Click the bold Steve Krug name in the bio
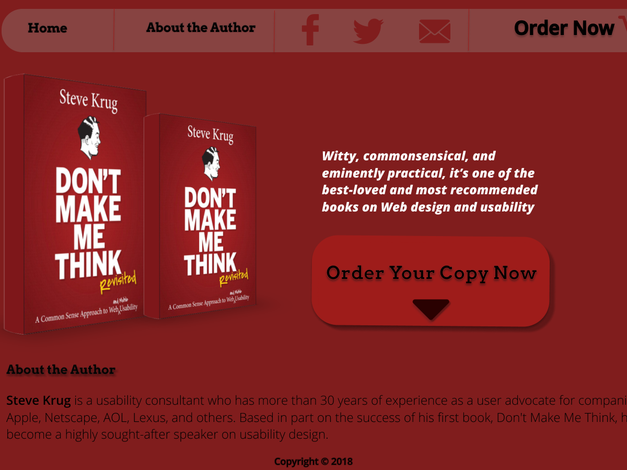This screenshot has height=470, width=627. [x=39, y=401]
